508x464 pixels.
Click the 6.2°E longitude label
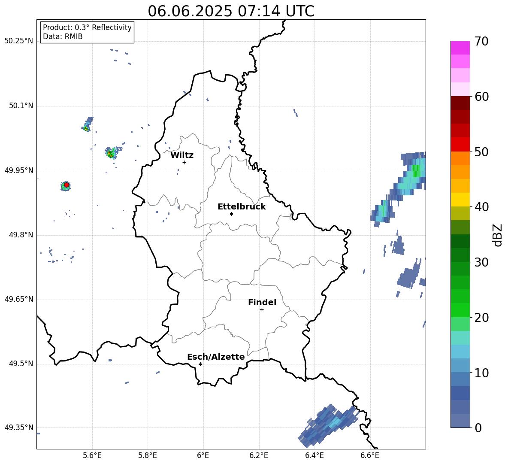point(259,455)
